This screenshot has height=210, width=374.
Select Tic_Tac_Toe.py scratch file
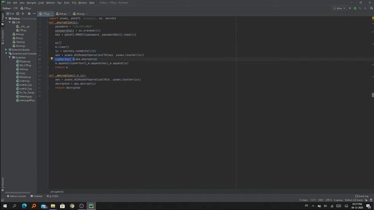coord(25,92)
